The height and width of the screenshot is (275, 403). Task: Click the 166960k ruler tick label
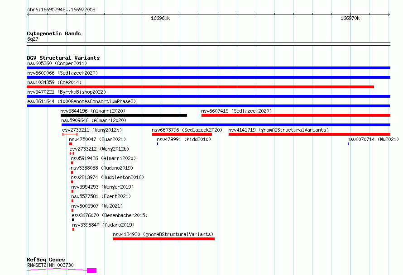coord(160,18)
